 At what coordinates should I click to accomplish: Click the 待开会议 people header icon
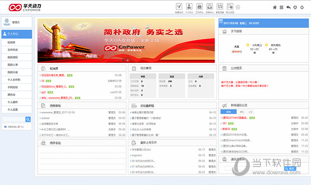click(x=43, y=143)
